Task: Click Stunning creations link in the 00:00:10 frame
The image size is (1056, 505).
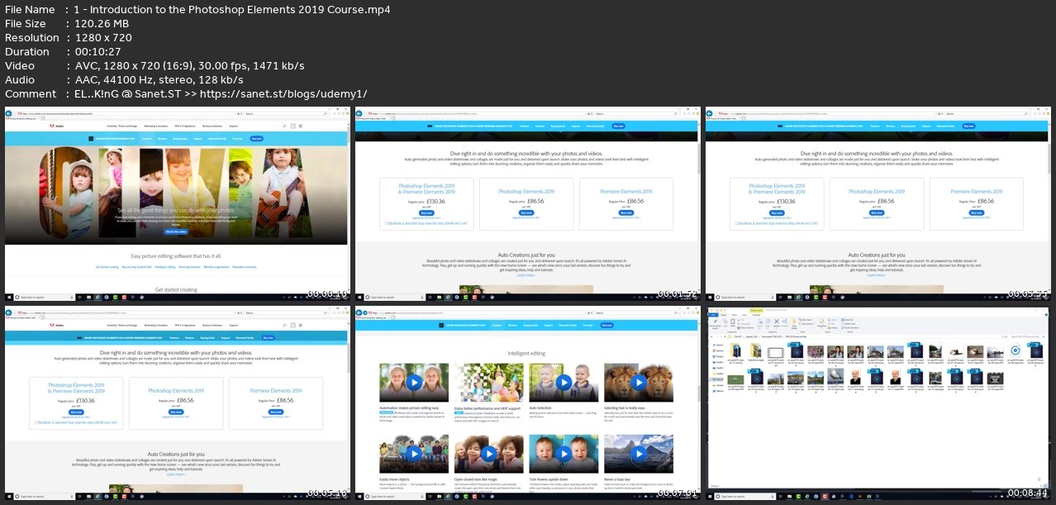Action: (189, 267)
